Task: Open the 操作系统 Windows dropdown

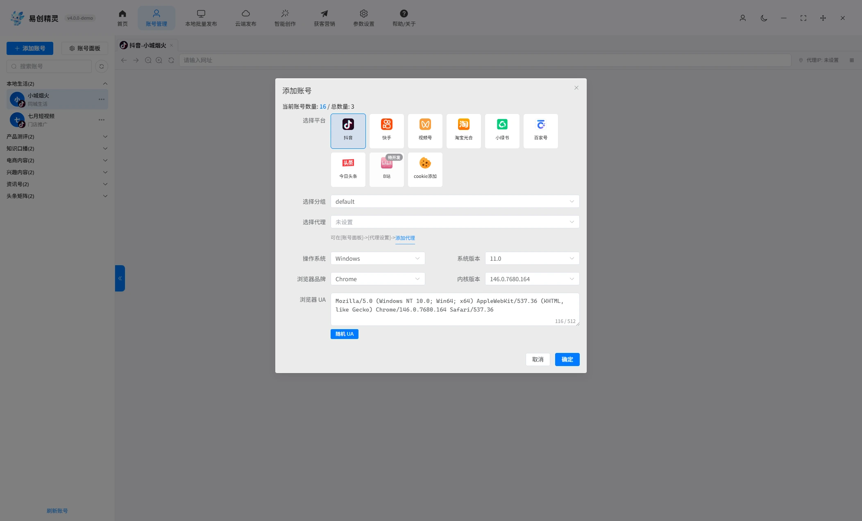Action: (x=377, y=258)
